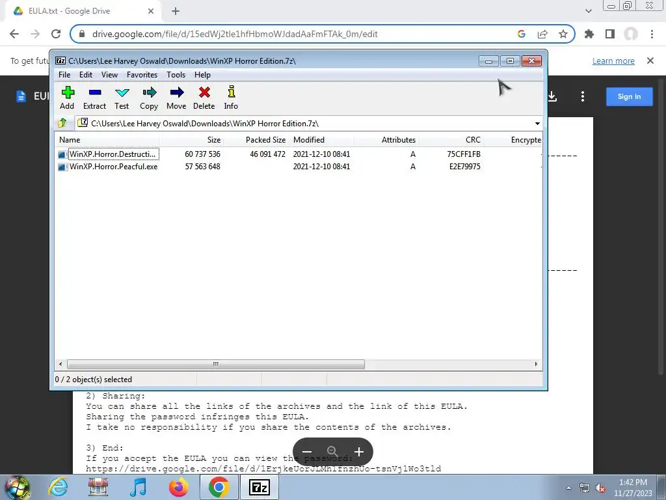Run the Test archive tool
The width and height of the screenshot is (666, 500).
click(x=122, y=98)
